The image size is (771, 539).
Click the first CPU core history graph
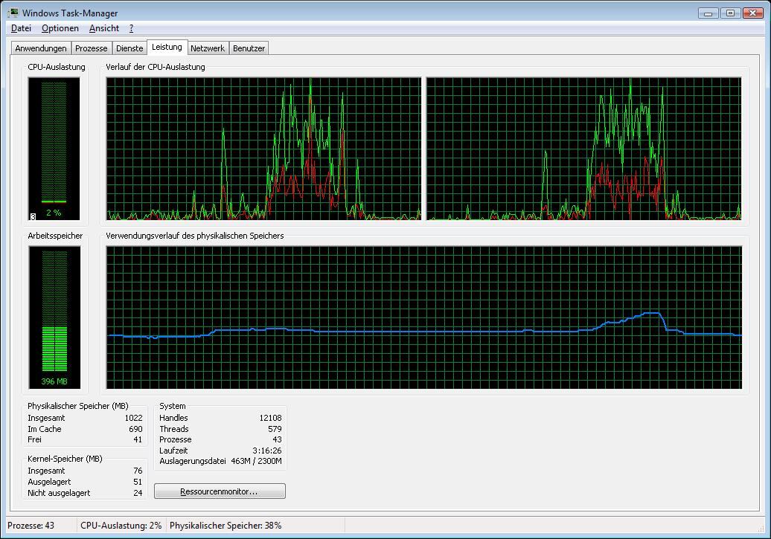263,149
